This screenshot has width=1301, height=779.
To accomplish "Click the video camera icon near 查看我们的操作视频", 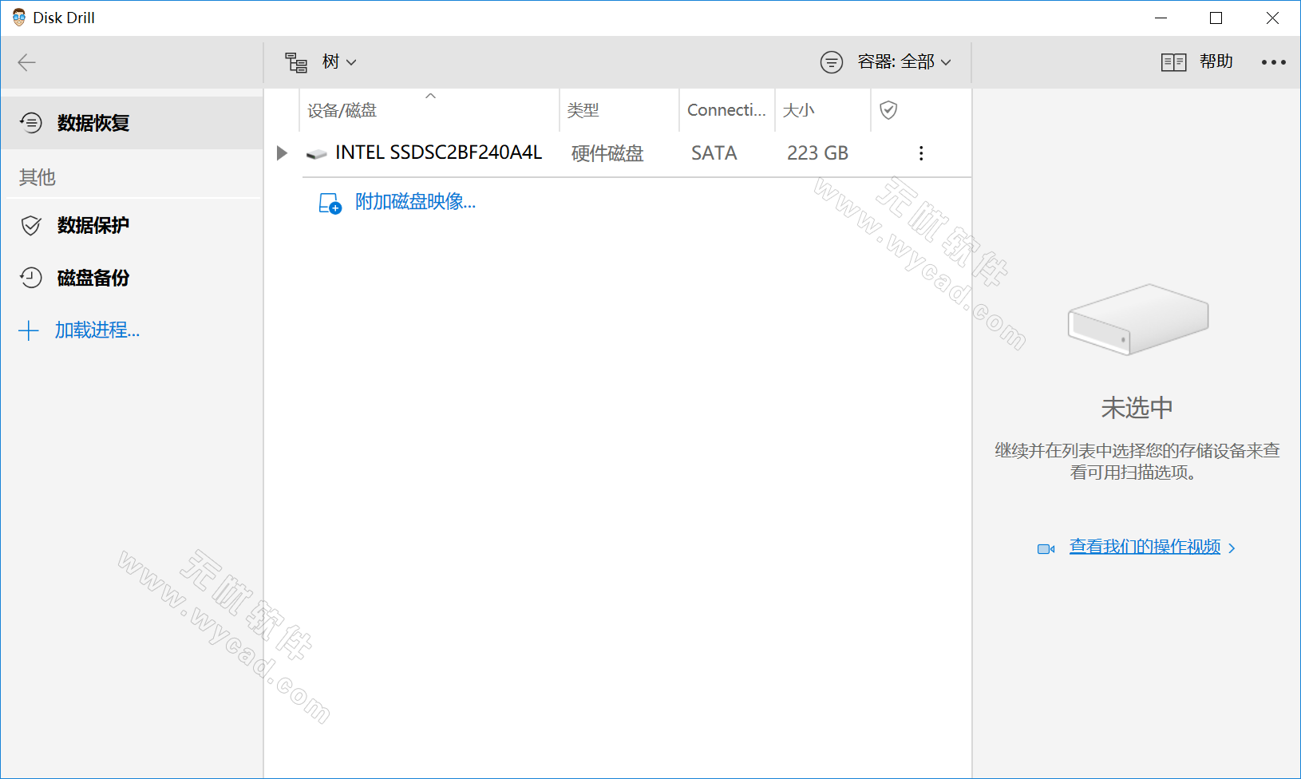I will (x=1046, y=548).
